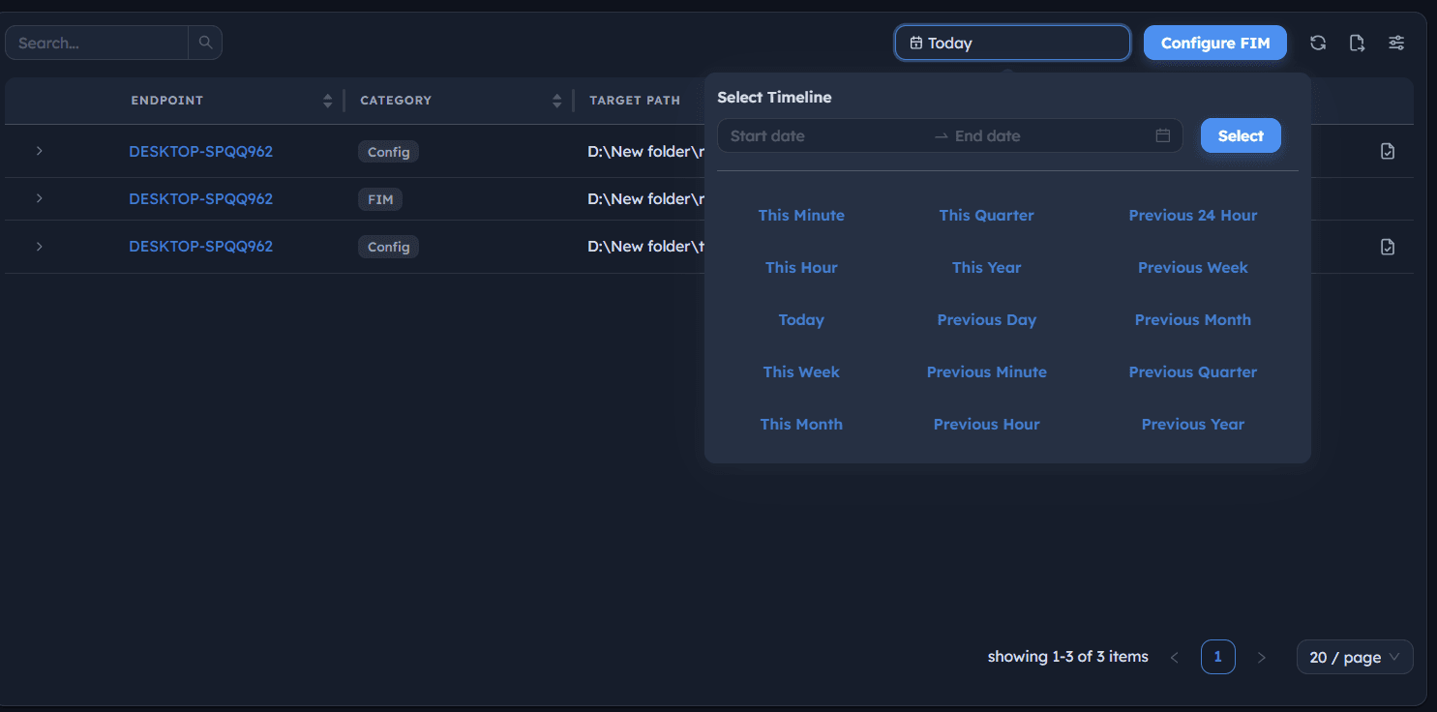
Task: Select page 1 in pagination
Action: click(x=1217, y=657)
